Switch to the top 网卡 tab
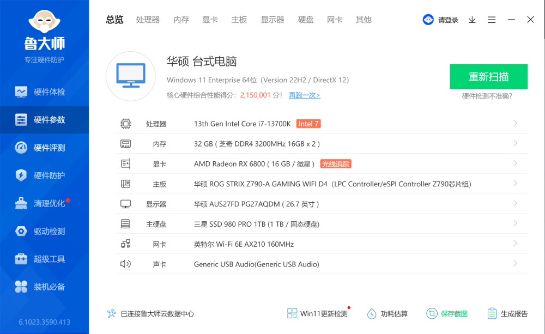 pyautogui.click(x=335, y=20)
